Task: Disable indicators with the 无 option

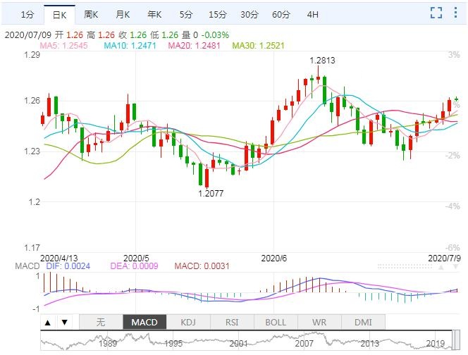Action: (x=100, y=322)
